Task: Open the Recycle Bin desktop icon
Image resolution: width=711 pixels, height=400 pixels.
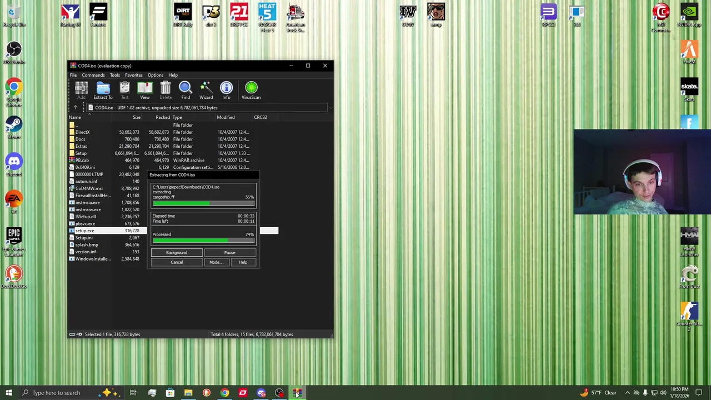Action: coord(14,16)
